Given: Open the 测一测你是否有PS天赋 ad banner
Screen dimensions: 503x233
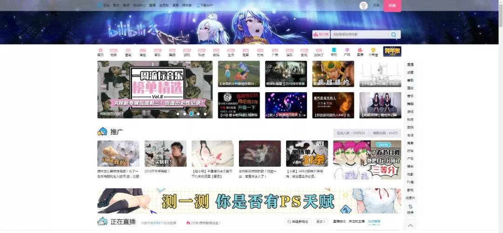Looking at the screenshot, I should tap(249, 200).
